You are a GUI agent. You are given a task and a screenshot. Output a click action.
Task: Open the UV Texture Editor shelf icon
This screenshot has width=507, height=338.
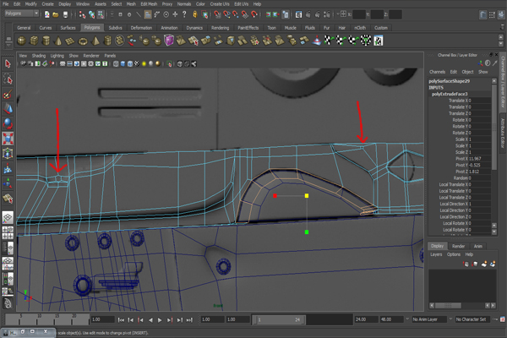(x=378, y=41)
